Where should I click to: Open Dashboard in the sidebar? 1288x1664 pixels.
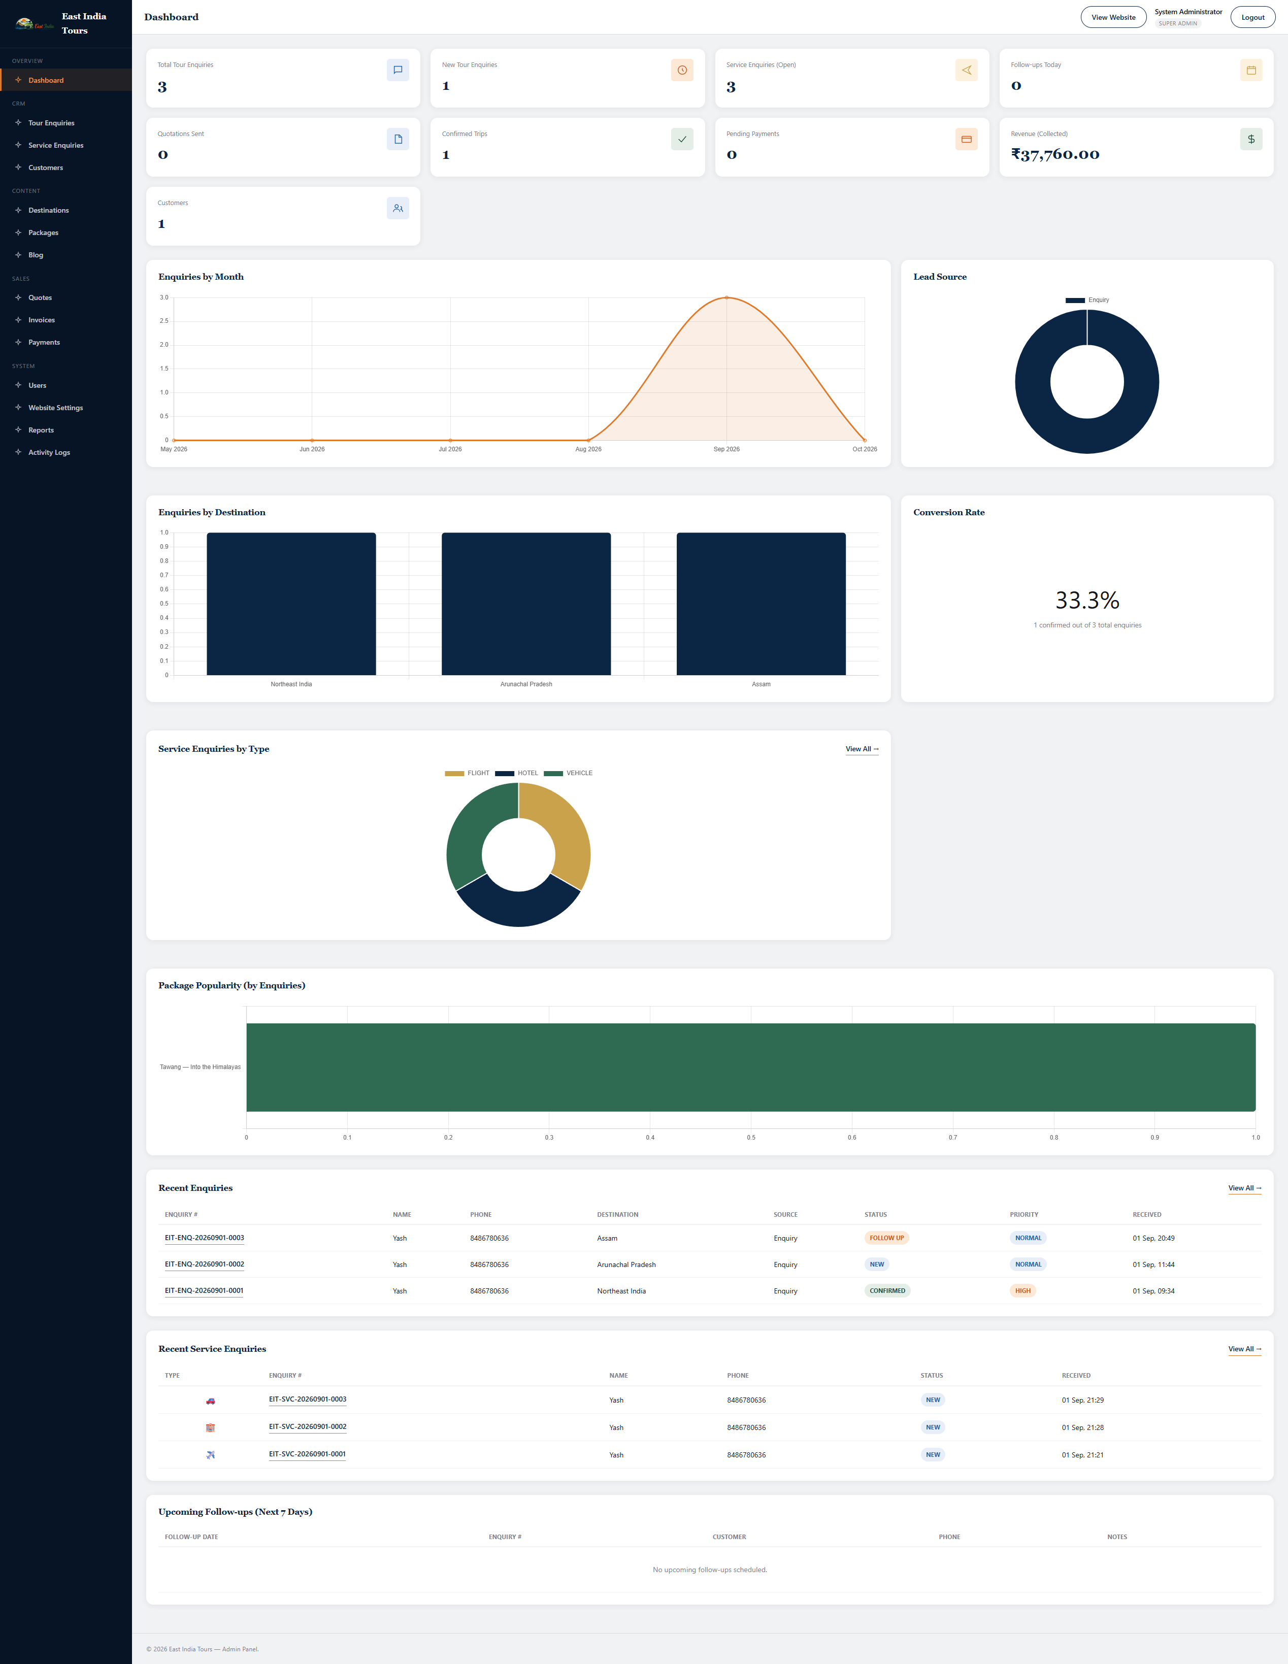[67, 80]
